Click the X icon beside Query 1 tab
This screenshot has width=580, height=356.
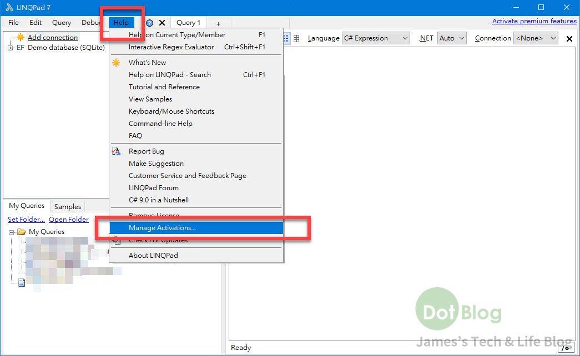tap(162, 23)
